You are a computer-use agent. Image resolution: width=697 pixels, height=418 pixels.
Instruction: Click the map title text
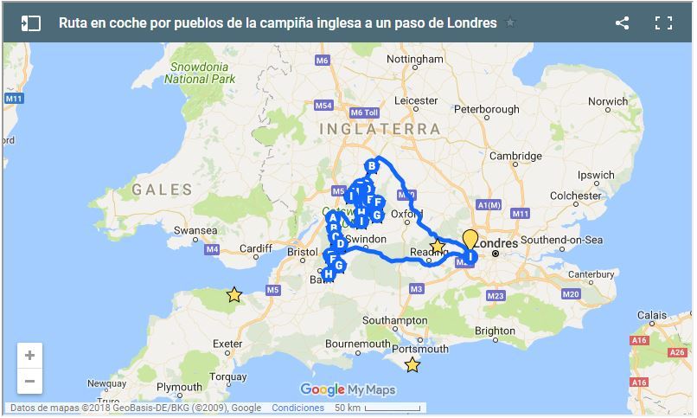pos(278,23)
